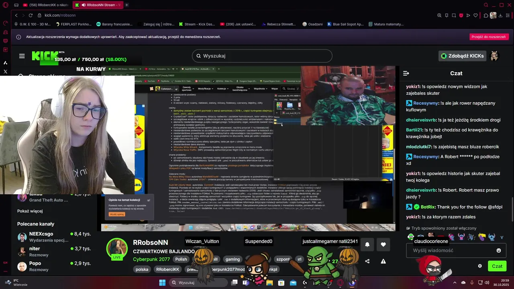Open the Matura matematy bookmark

(x=385, y=24)
